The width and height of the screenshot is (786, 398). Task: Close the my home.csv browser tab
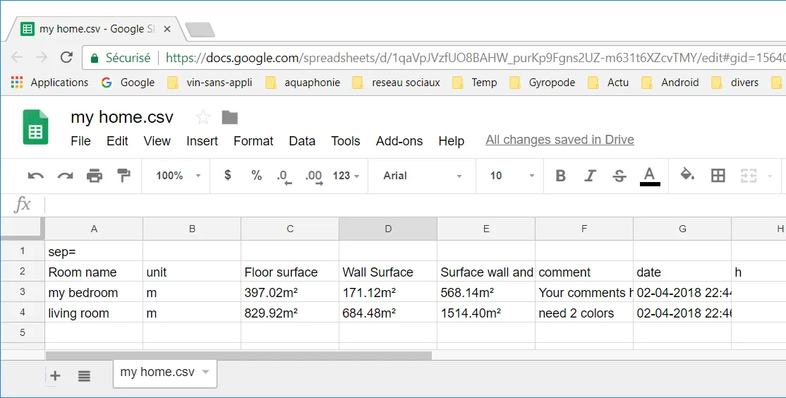167,29
